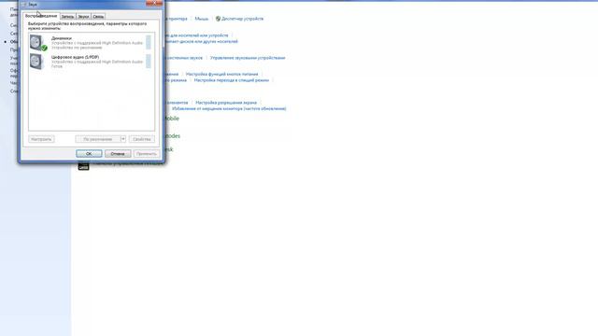This screenshot has height=336, width=598.
Task: Open the Звуки tab
Action: point(83,17)
